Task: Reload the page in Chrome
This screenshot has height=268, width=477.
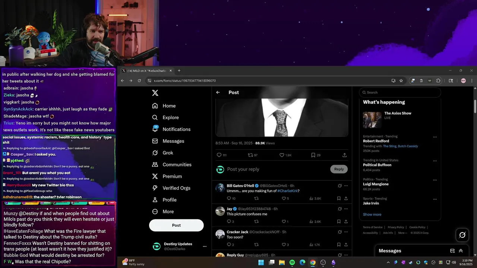Action: (139, 80)
